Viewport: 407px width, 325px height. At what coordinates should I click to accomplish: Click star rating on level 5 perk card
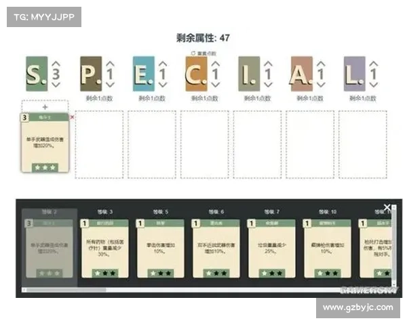point(161,273)
